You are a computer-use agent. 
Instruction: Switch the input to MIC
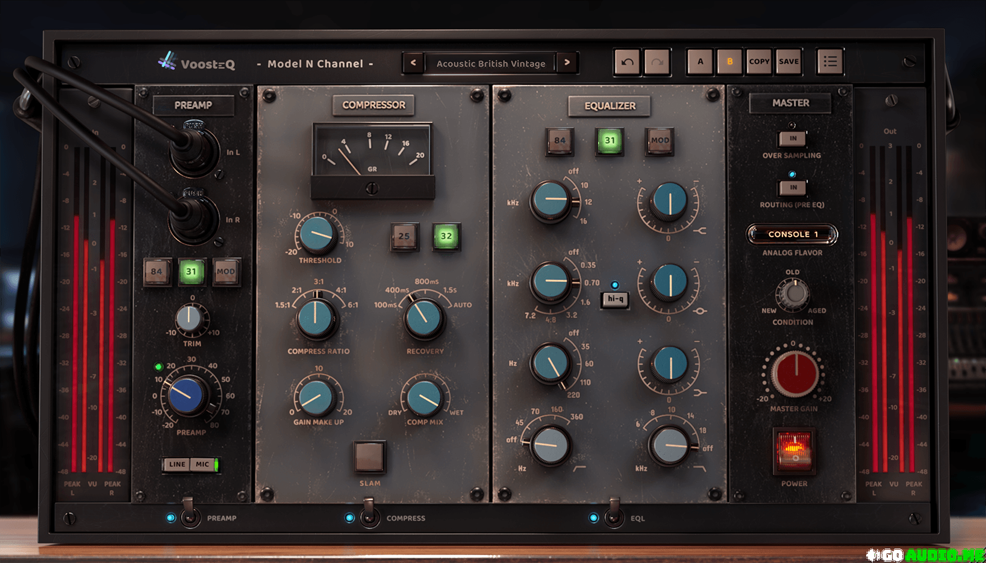pos(202,464)
